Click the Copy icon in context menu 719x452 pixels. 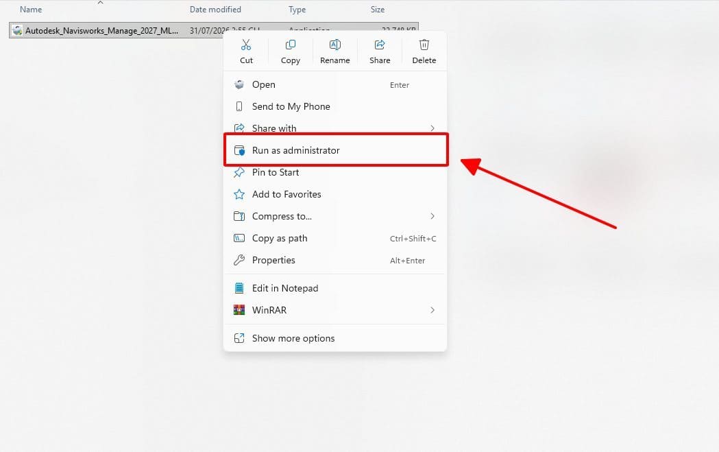coord(290,45)
